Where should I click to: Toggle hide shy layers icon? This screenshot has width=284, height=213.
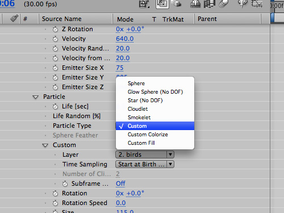[x=195, y=3]
